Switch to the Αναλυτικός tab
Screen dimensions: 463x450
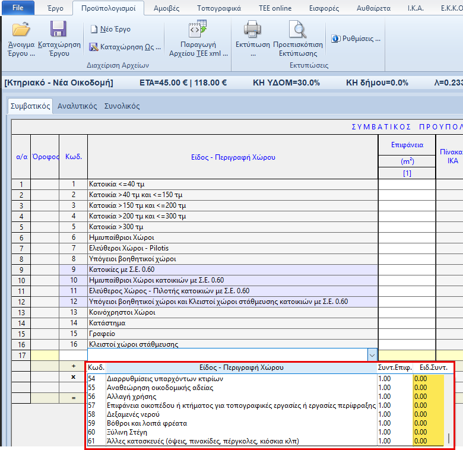pos(77,106)
